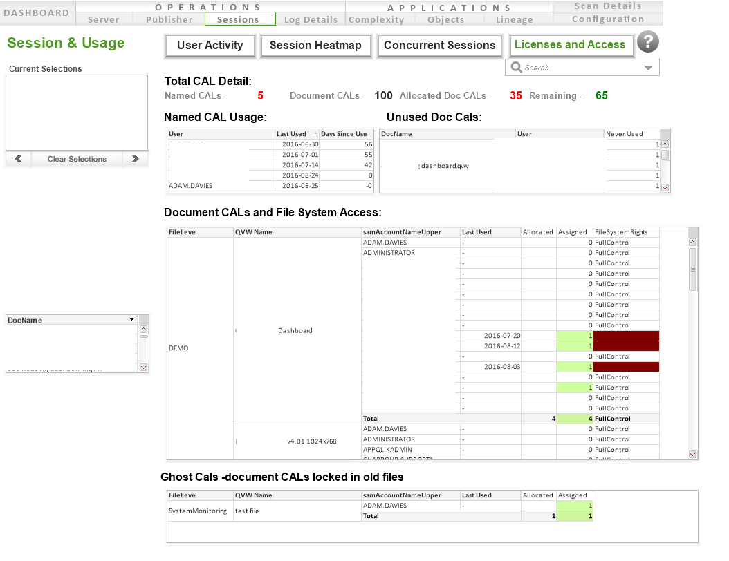The height and width of the screenshot is (561, 729).
Task: Open the Concurrent Sessions view
Action: [x=439, y=45]
